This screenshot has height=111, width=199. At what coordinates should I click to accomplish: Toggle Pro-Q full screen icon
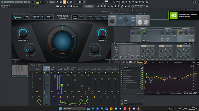pyautogui.click(x=198, y=62)
